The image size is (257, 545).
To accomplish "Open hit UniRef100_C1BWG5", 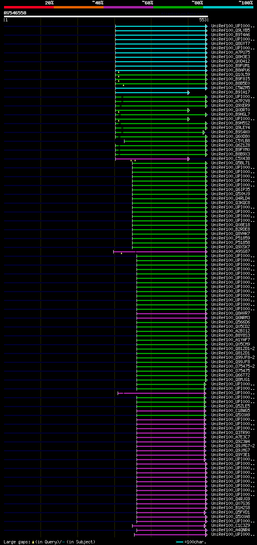I will coord(231,410).
